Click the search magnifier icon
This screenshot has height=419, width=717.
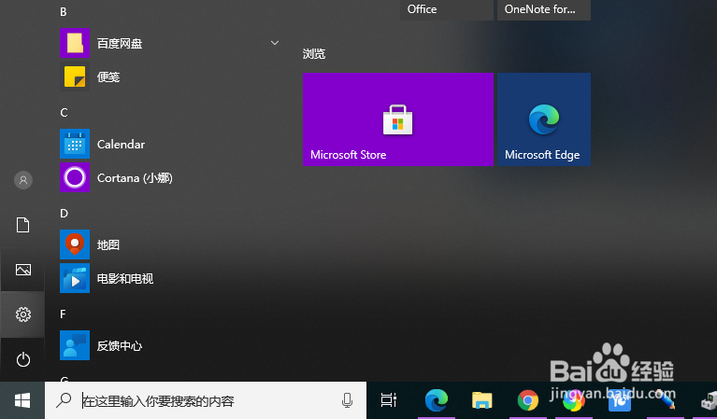(x=64, y=400)
